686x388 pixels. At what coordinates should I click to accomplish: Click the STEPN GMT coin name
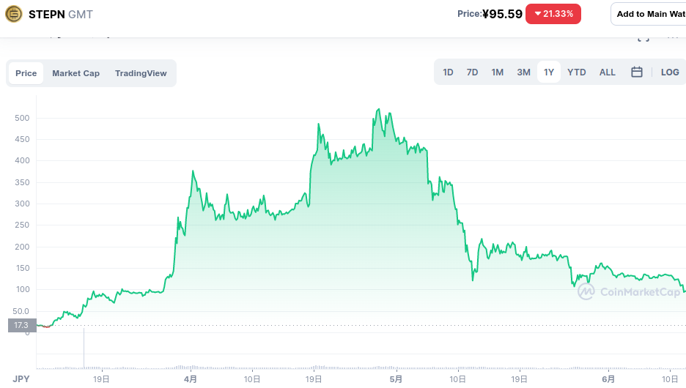tap(61, 14)
